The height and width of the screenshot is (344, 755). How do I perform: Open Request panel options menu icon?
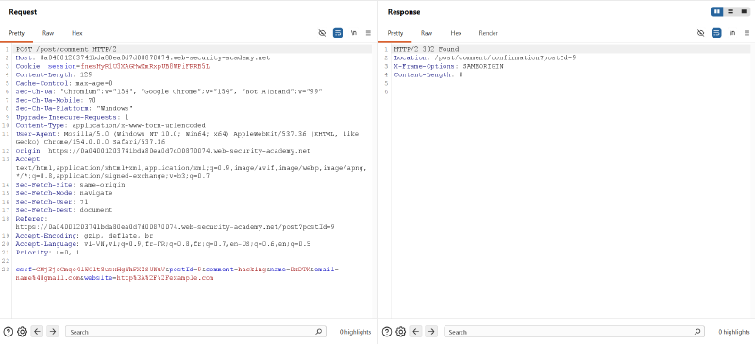click(368, 33)
